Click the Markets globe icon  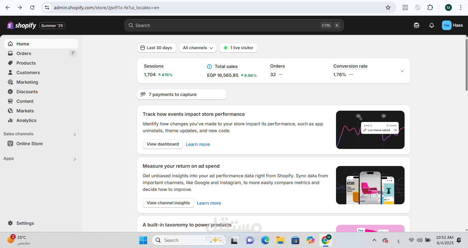10,111
